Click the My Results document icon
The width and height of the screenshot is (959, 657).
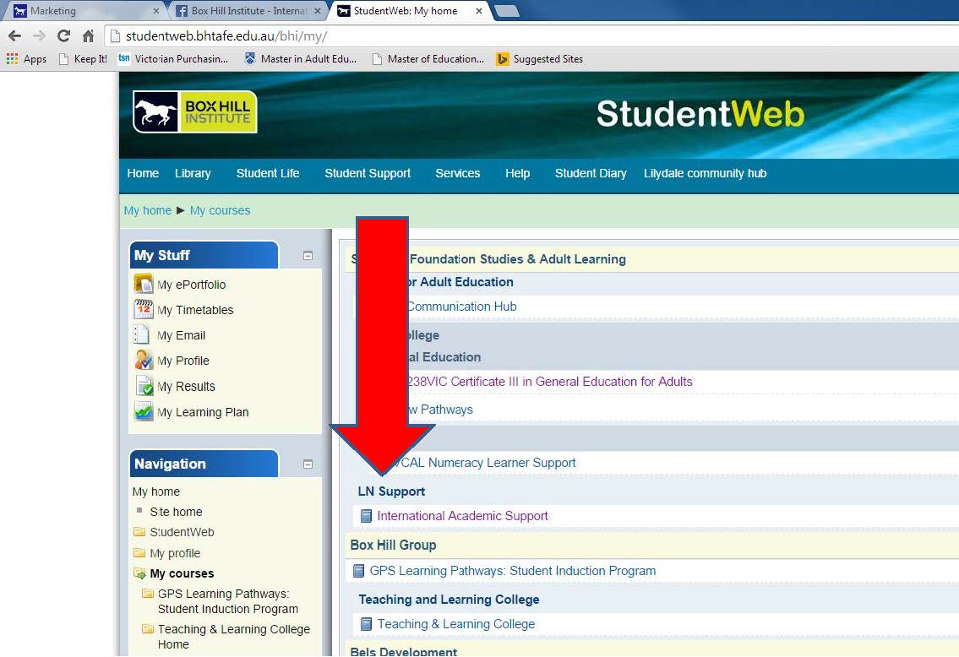(x=144, y=386)
